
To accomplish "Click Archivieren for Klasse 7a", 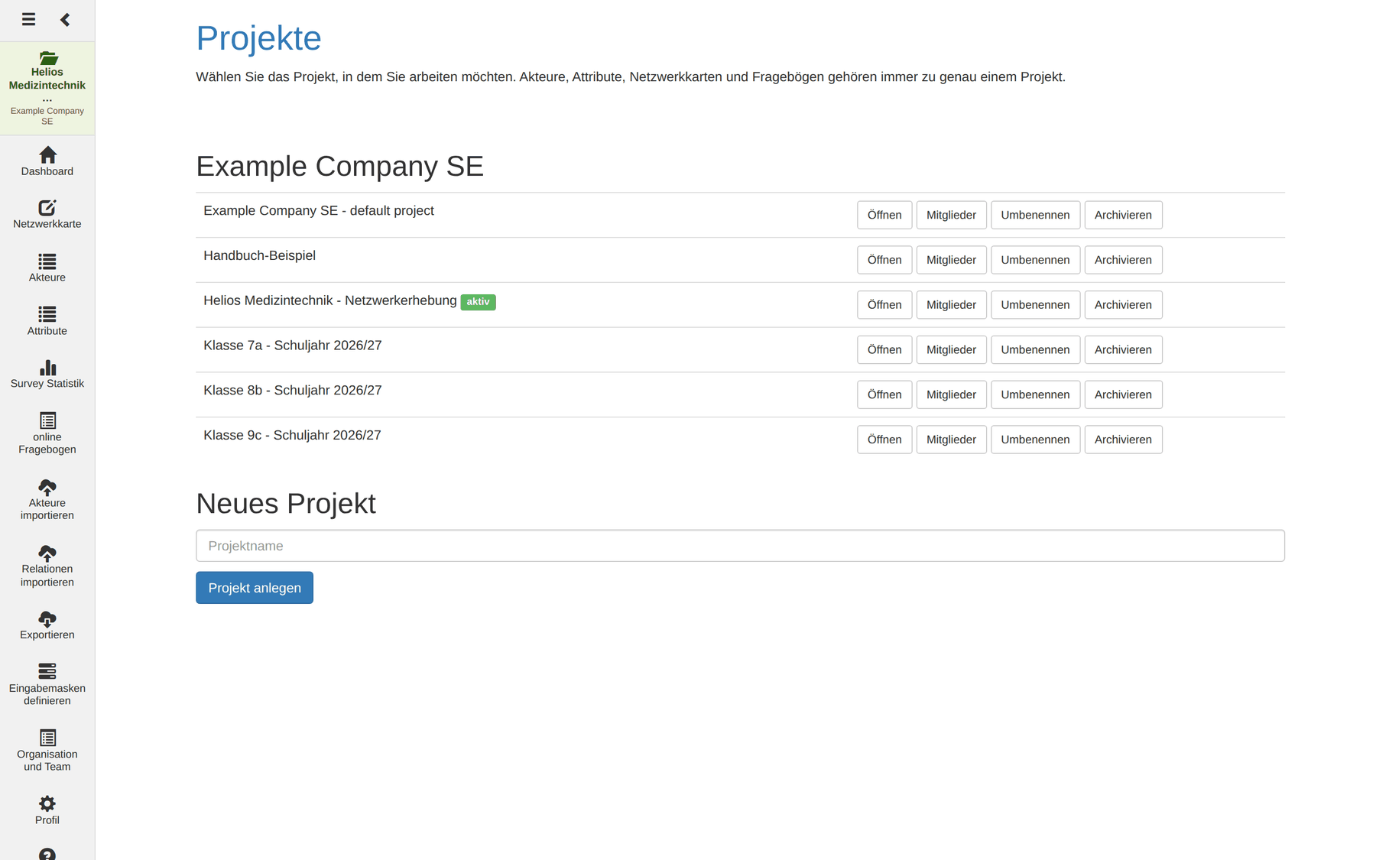I will click(x=1123, y=349).
